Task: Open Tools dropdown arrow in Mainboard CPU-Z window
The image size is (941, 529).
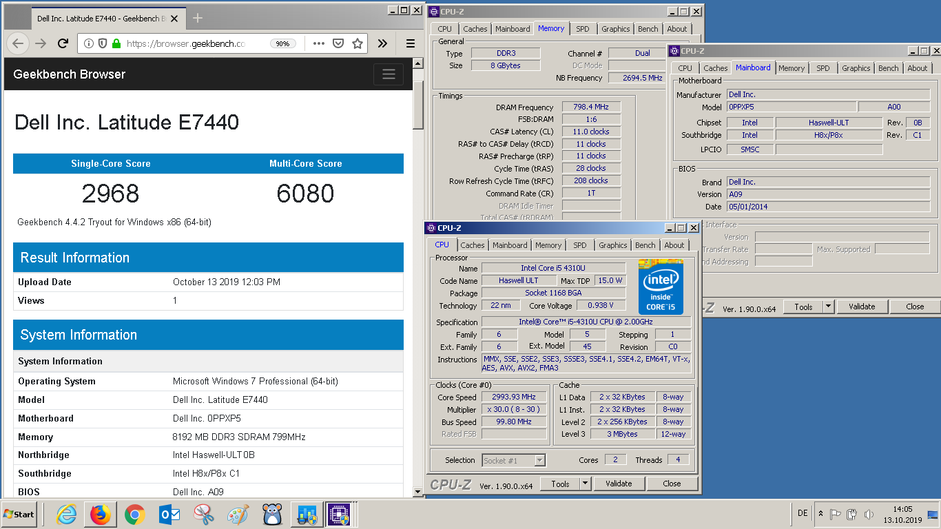Action: pos(829,307)
